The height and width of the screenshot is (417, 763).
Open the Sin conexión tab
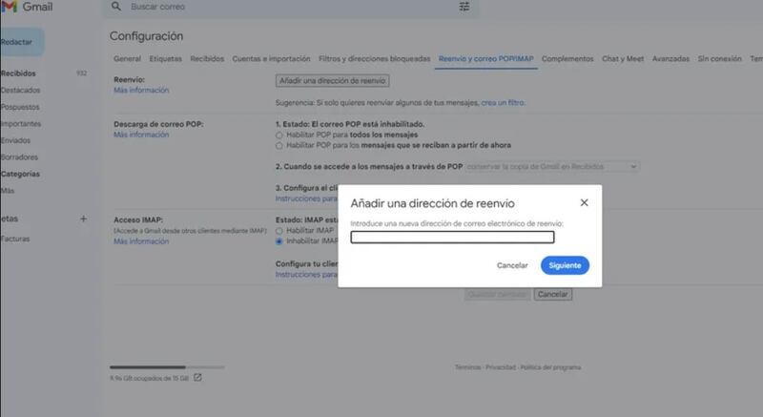(720, 58)
